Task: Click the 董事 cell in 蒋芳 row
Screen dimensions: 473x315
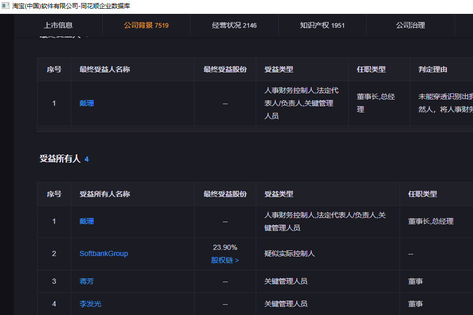Action: click(415, 281)
